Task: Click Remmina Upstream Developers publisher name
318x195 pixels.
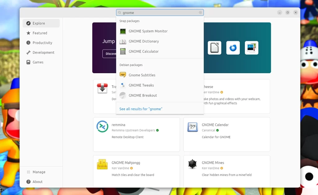Action: tap(133, 130)
